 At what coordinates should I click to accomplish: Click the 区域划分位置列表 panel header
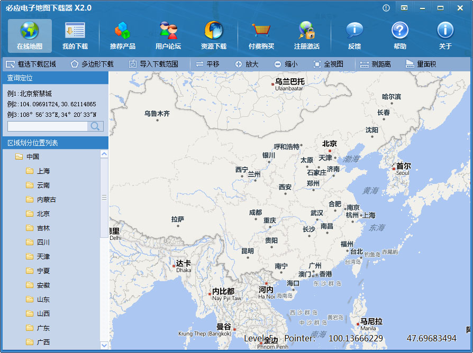point(56,143)
